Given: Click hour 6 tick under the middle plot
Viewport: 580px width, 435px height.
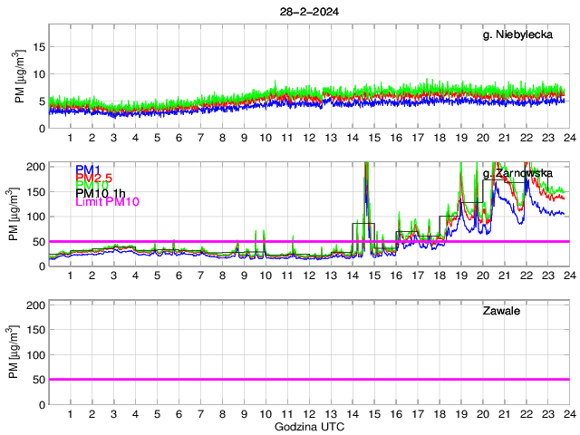Looking at the screenshot, I should [179, 275].
